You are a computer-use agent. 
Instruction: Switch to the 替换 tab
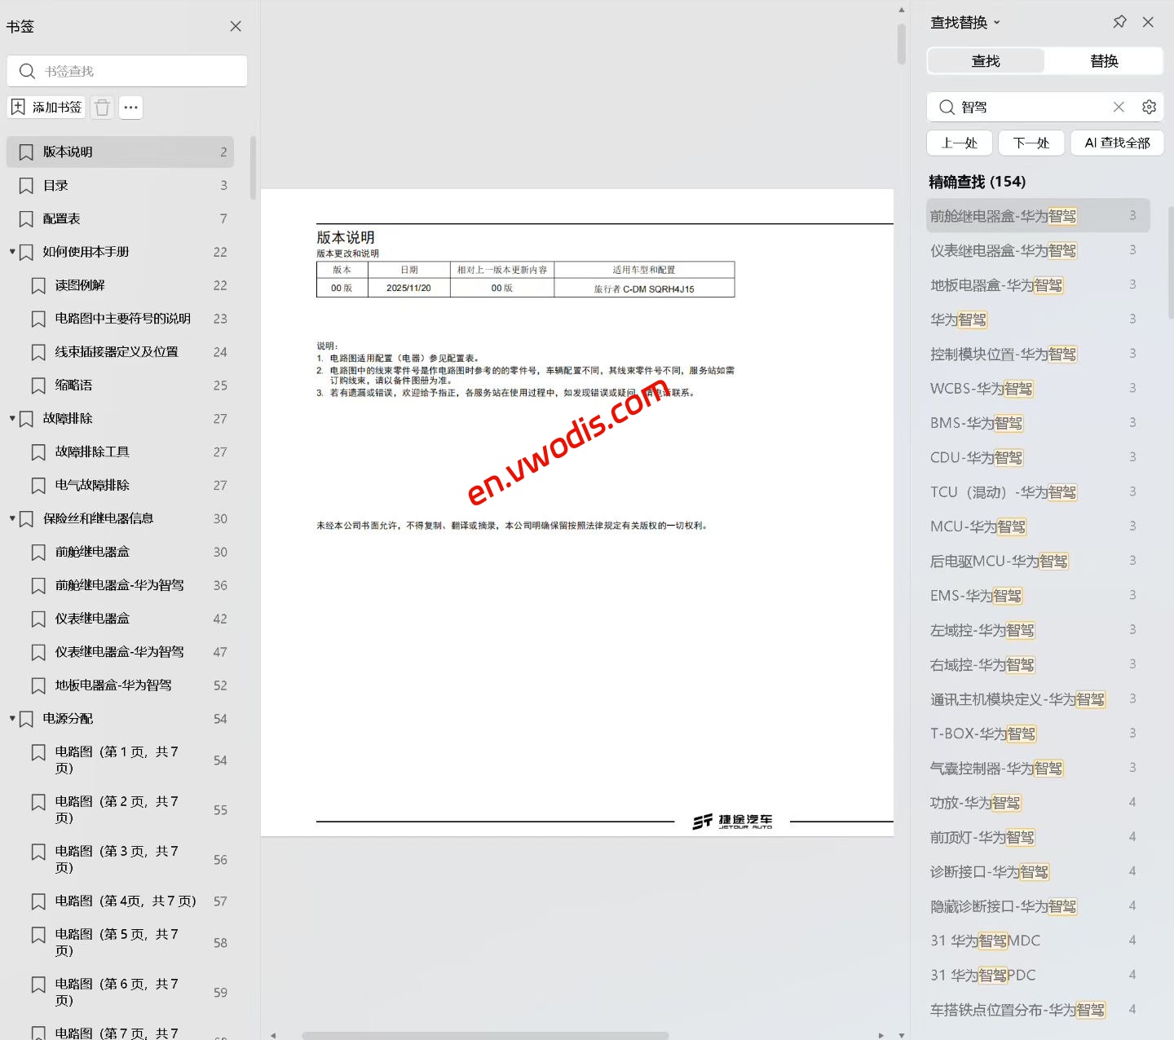(1104, 60)
